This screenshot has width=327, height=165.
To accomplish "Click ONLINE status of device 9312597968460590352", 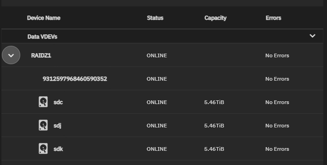I will coord(157,79).
